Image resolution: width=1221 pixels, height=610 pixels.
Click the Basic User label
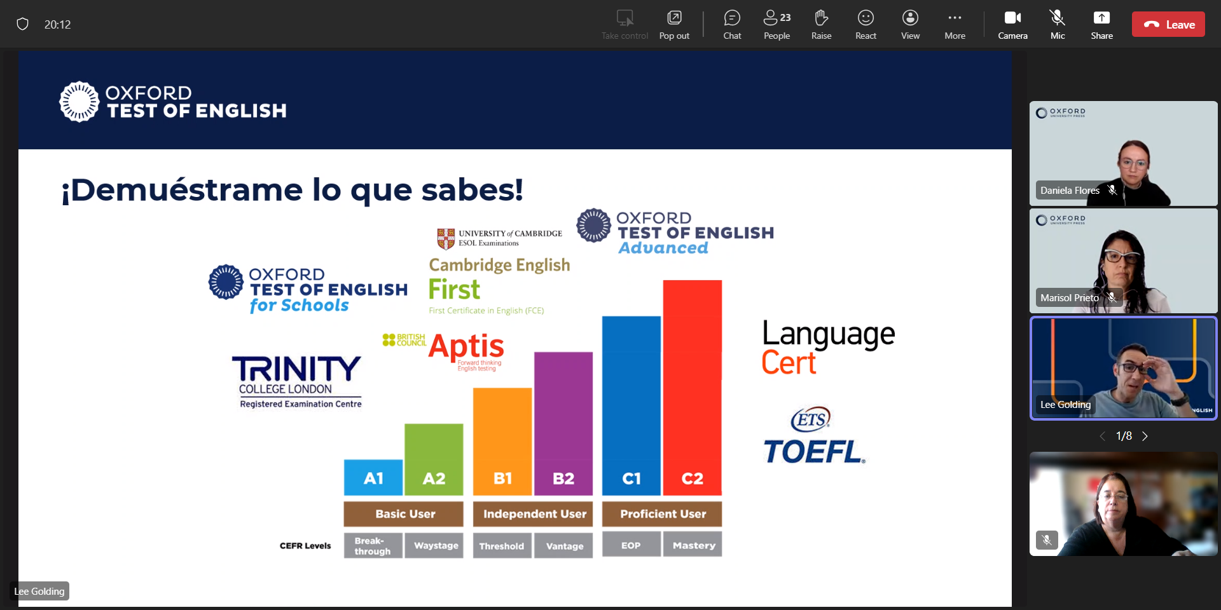404,514
